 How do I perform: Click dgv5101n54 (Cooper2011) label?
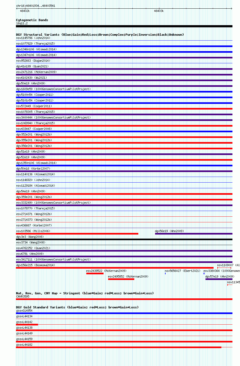(x=35, y=100)
